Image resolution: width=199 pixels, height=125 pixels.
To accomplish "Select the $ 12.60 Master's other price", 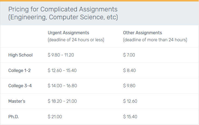I will point(130,101).
